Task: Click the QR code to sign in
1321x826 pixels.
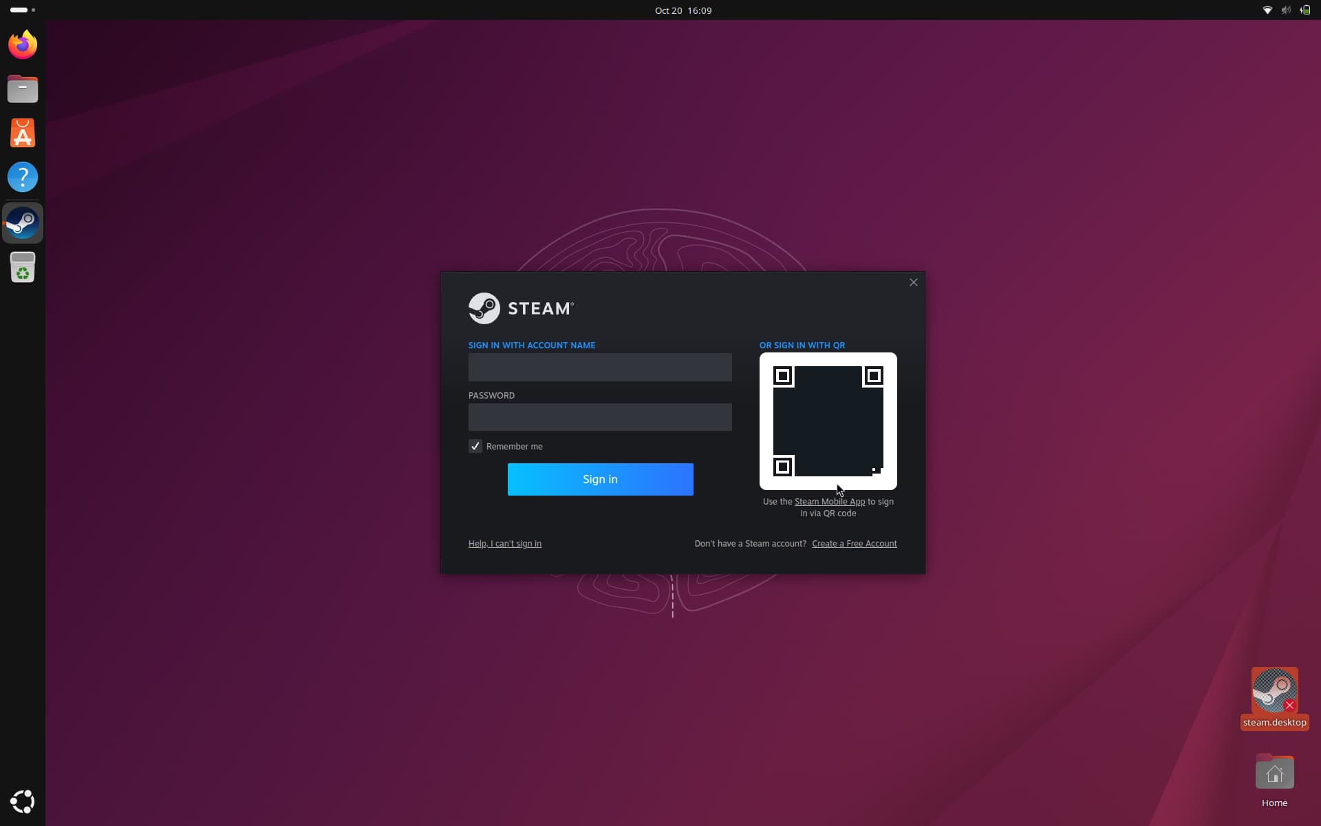Action: coord(828,421)
